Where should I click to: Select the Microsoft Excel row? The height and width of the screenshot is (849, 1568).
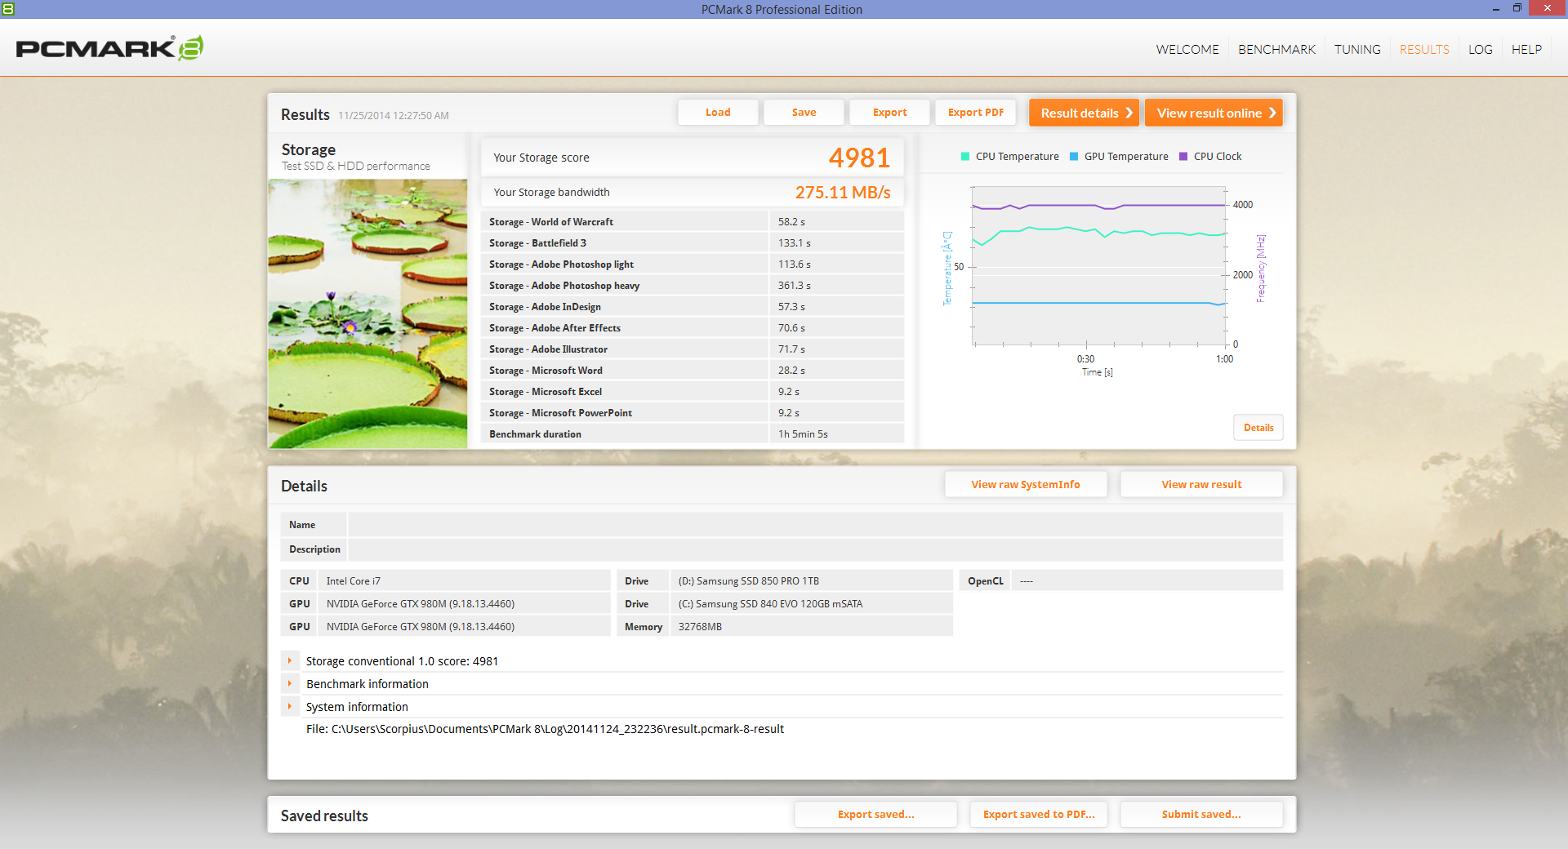[x=693, y=392]
